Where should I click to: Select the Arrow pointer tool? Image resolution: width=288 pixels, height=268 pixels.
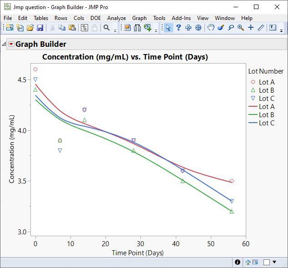[168, 28]
